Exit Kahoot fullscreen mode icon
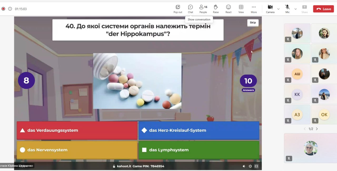 tap(256, 166)
